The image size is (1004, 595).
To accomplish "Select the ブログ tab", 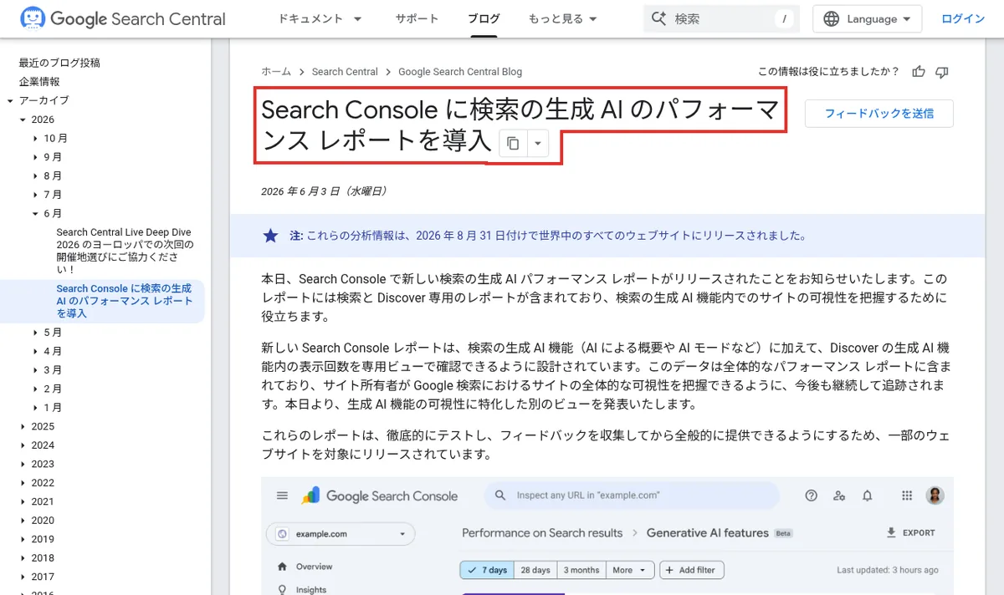I will [484, 18].
